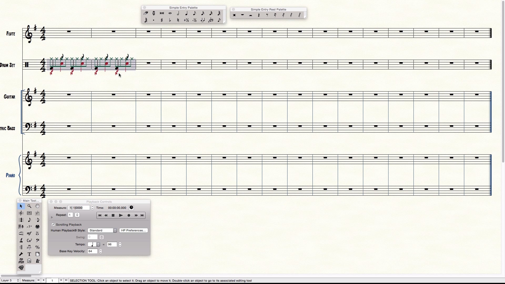
Task: Choose the Chord tool (CM7)
Action: pyautogui.click(x=29, y=240)
